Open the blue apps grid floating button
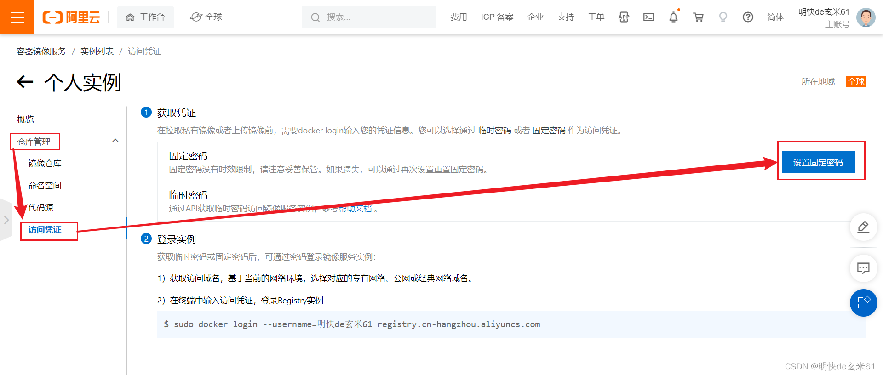 tap(863, 303)
